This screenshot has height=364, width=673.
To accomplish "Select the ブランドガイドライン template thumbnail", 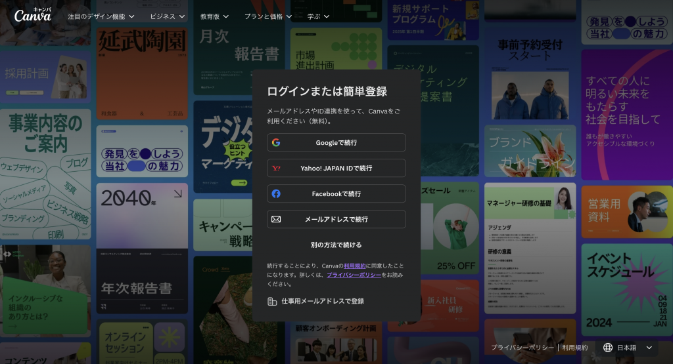I will pos(530,151).
